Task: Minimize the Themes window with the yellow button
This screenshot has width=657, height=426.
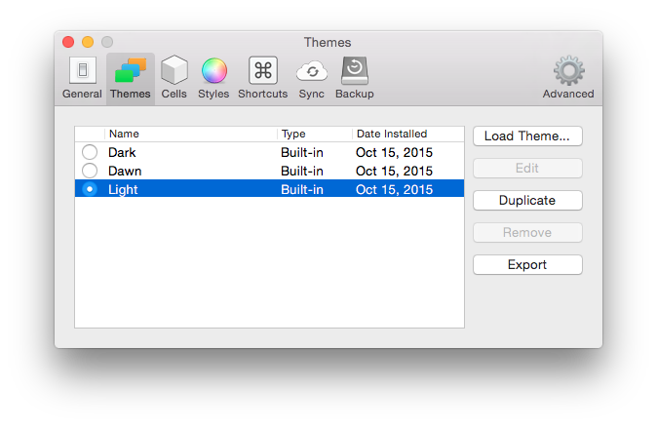Action: pyautogui.click(x=88, y=42)
